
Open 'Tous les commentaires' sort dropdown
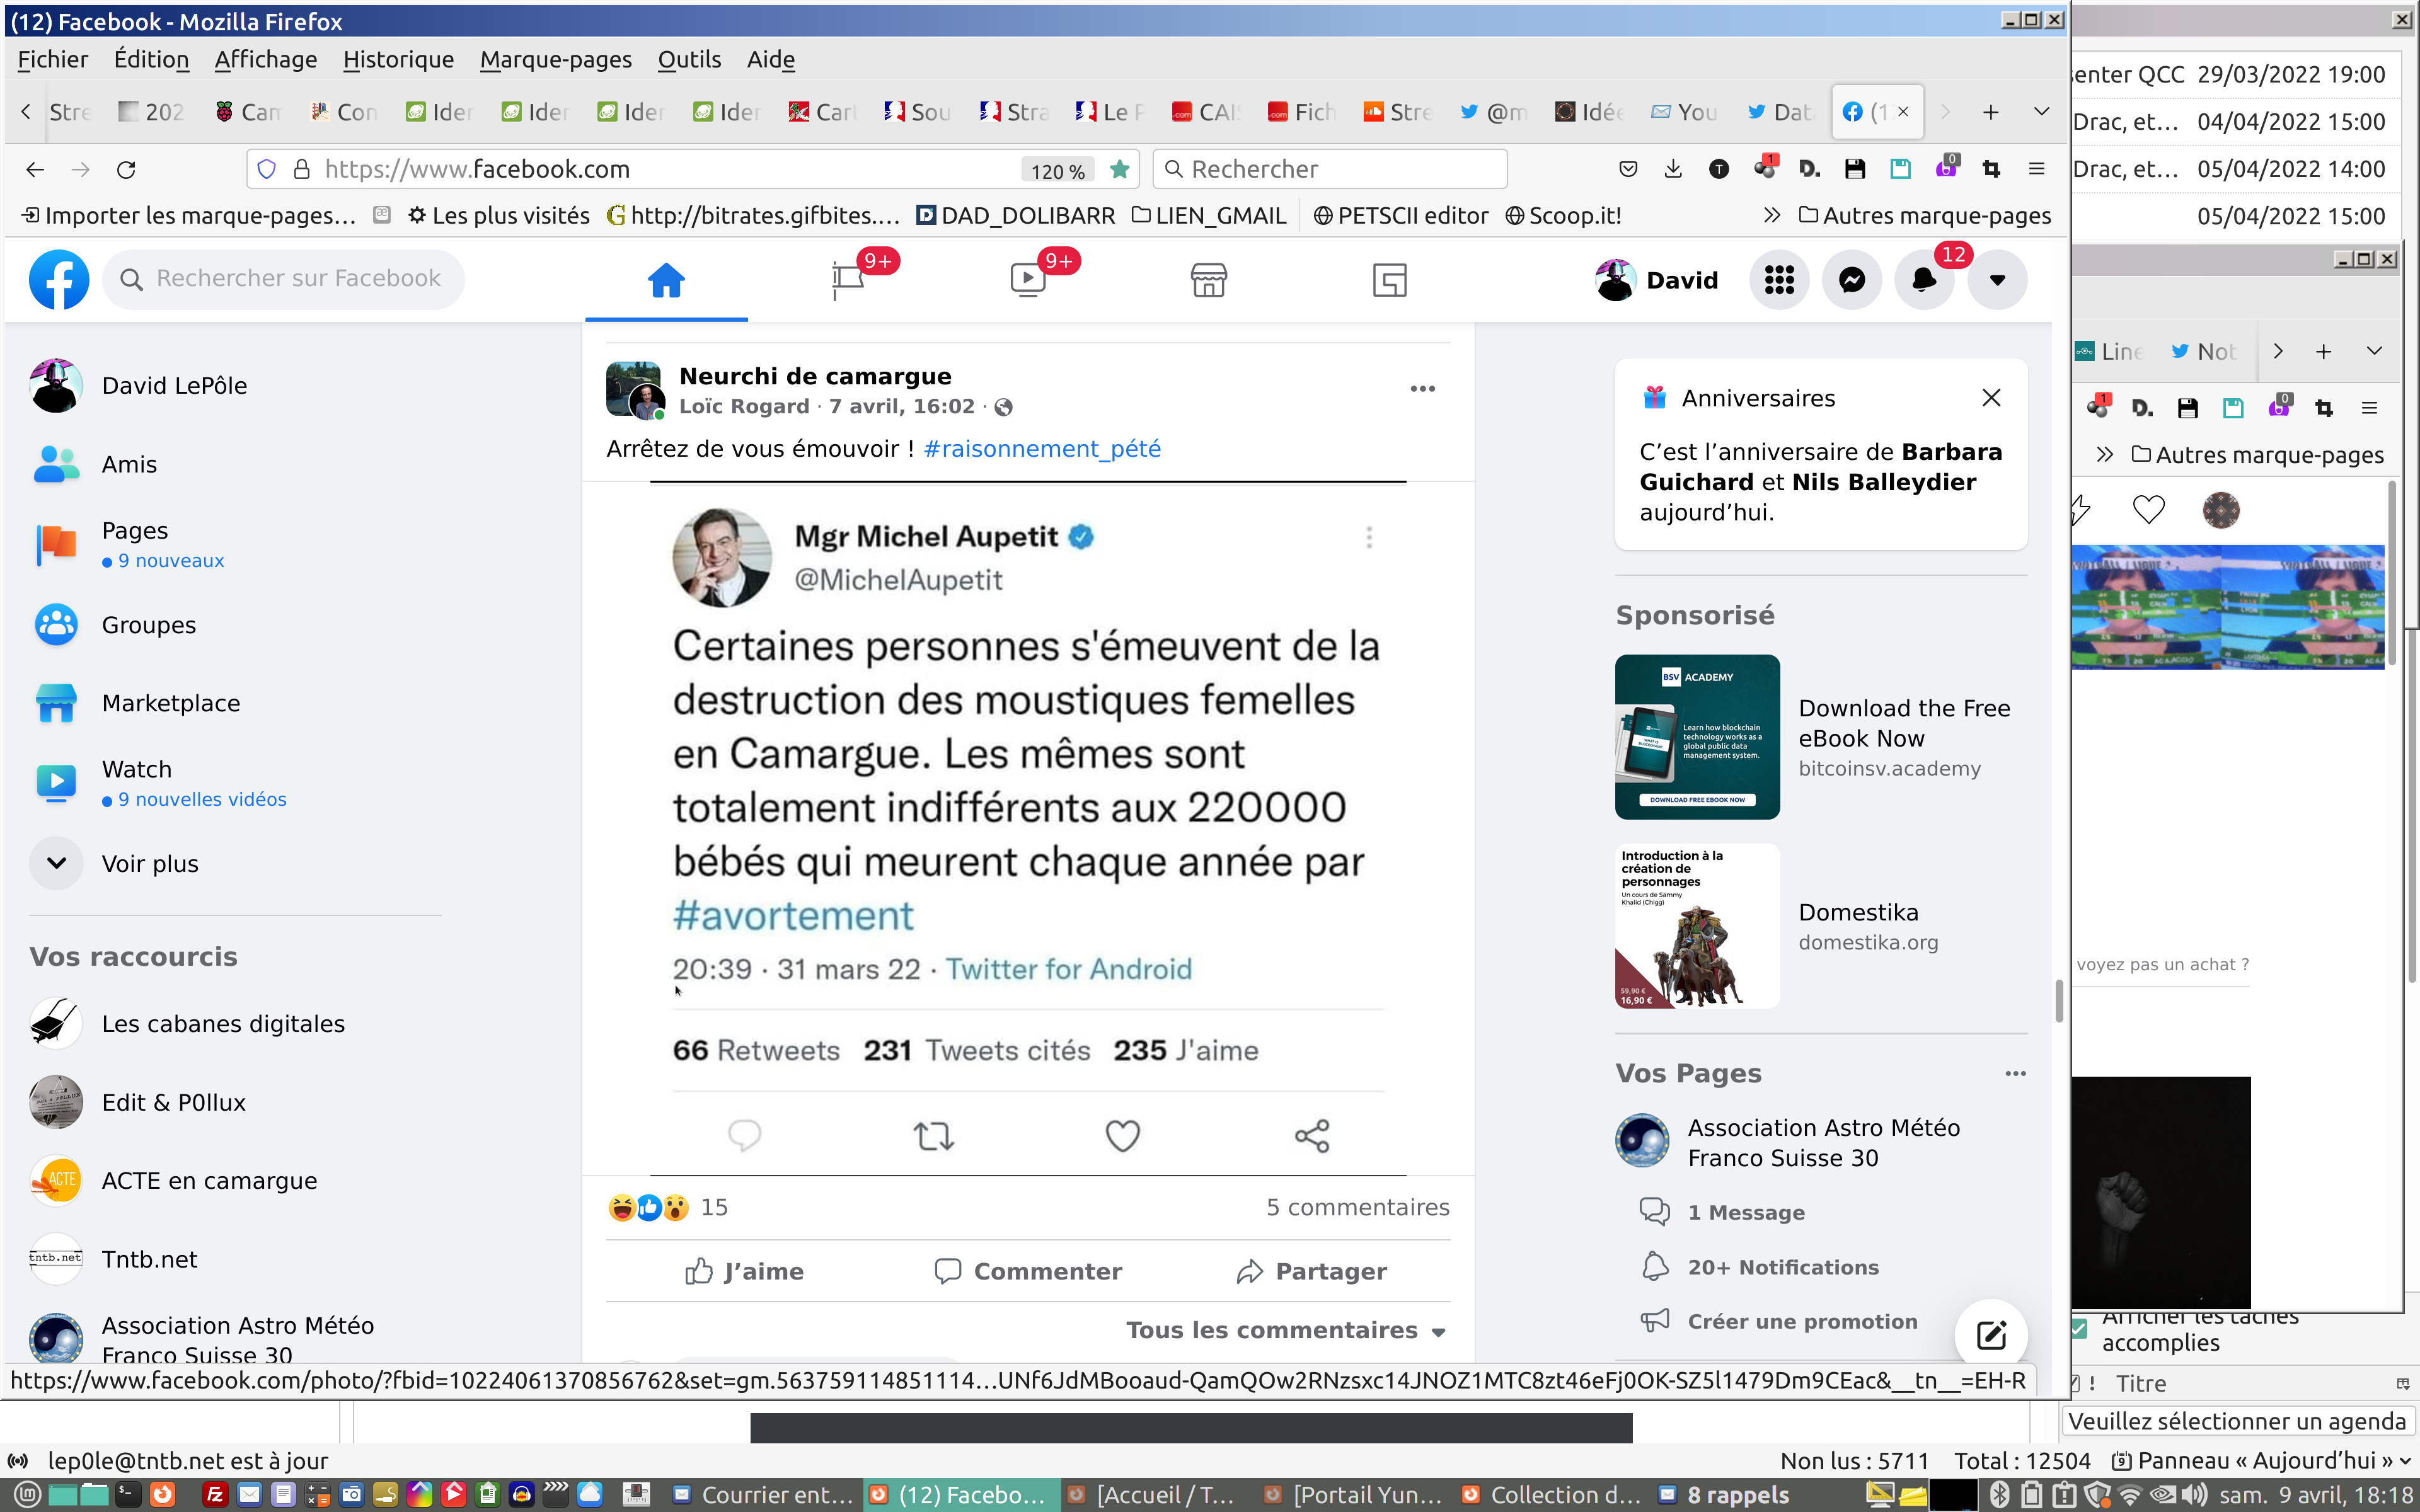click(x=1286, y=1330)
